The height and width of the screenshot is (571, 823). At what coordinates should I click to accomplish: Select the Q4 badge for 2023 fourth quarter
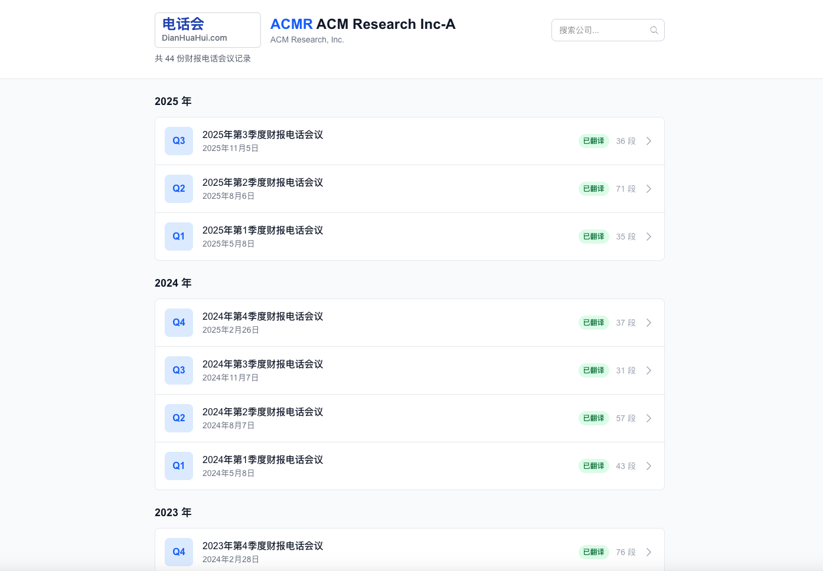coord(178,552)
